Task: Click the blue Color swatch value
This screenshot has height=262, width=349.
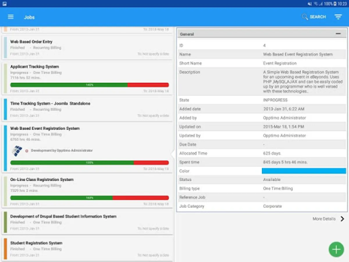Action: (x=304, y=171)
